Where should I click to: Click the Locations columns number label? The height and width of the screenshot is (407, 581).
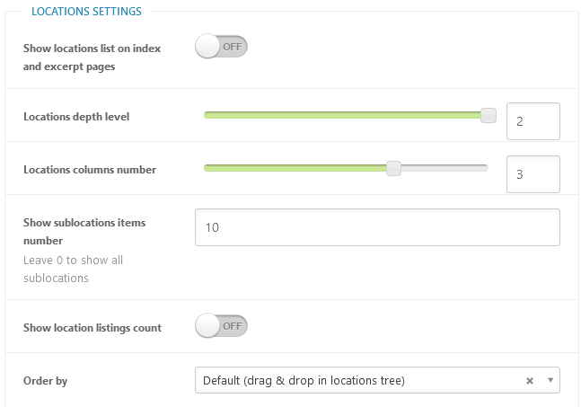click(90, 170)
